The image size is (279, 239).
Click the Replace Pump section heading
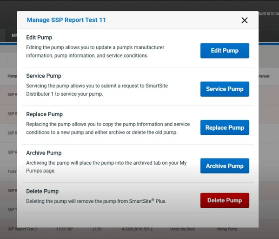tap(44, 114)
